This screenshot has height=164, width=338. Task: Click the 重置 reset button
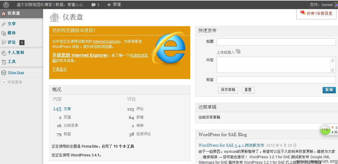(248, 90)
